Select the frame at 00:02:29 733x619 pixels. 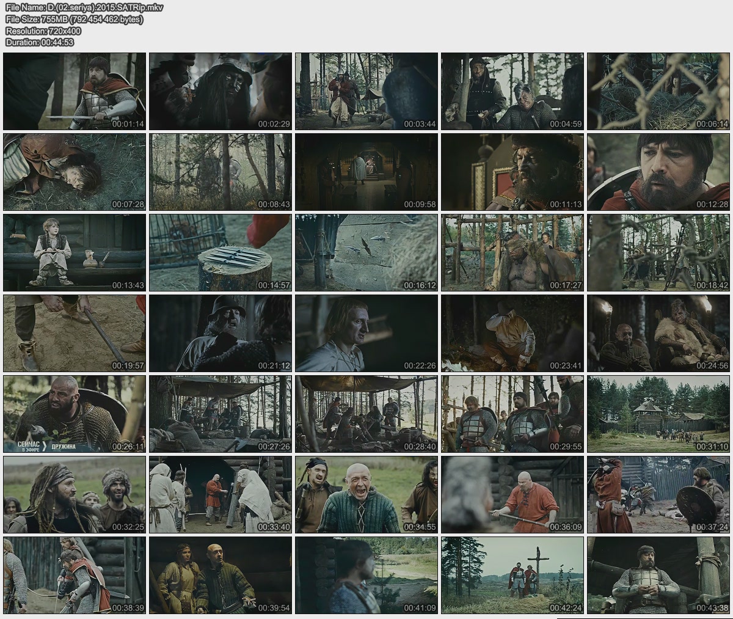pyautogui.click(x=221, y=91)
